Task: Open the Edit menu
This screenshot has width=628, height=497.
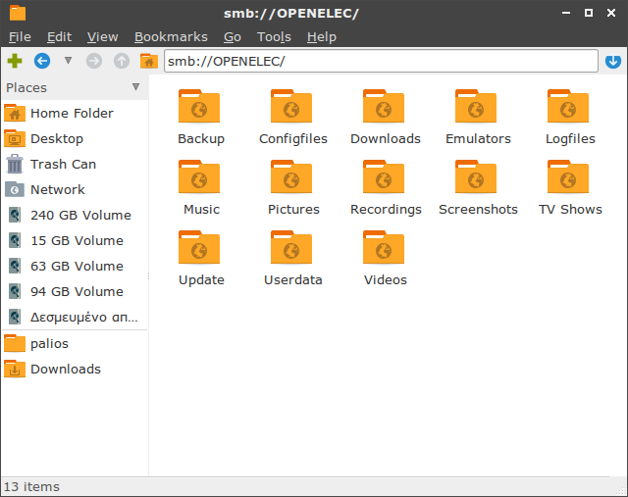Action: pyautogui.click(x=59, y=37)
